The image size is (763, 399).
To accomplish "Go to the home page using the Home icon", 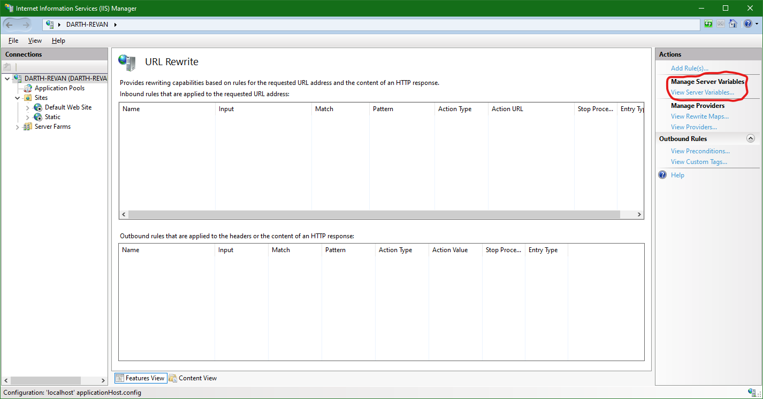I will click(733, 24).
